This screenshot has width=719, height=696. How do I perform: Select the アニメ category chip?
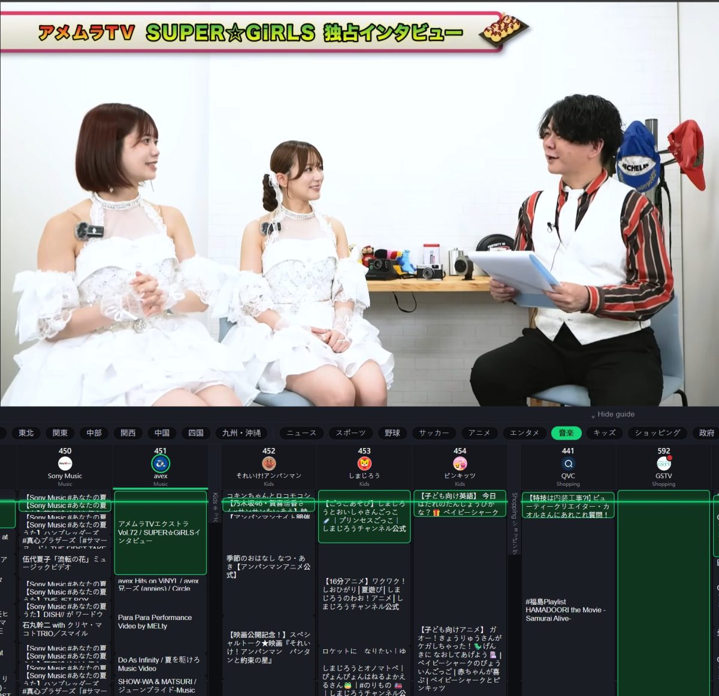pyautogui.click(x=479, y=432)
